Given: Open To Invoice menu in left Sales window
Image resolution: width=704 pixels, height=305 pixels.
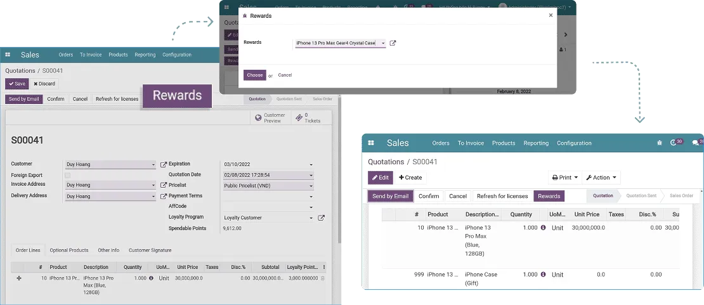Looking at the screenshot, I should click(x=91, y=55).
